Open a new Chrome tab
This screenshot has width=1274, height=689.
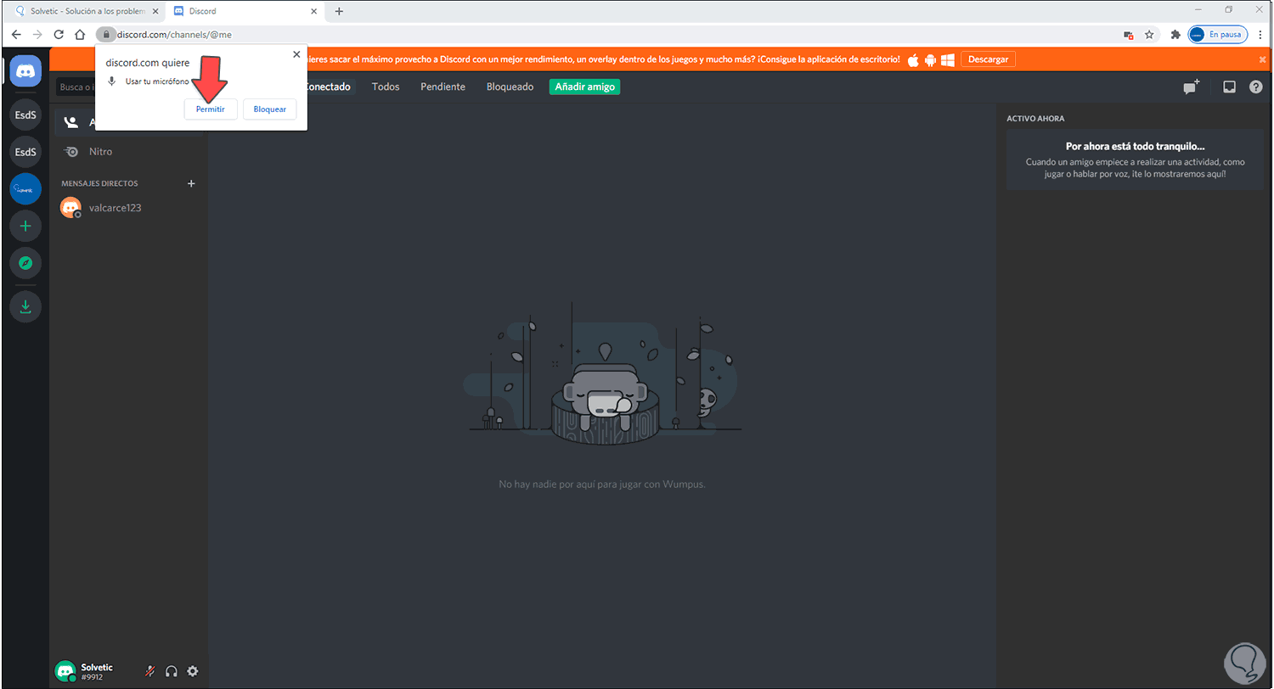[339, 11]
